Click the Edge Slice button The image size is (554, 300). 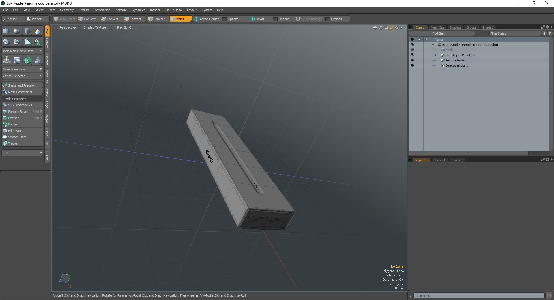pos(22,131)
